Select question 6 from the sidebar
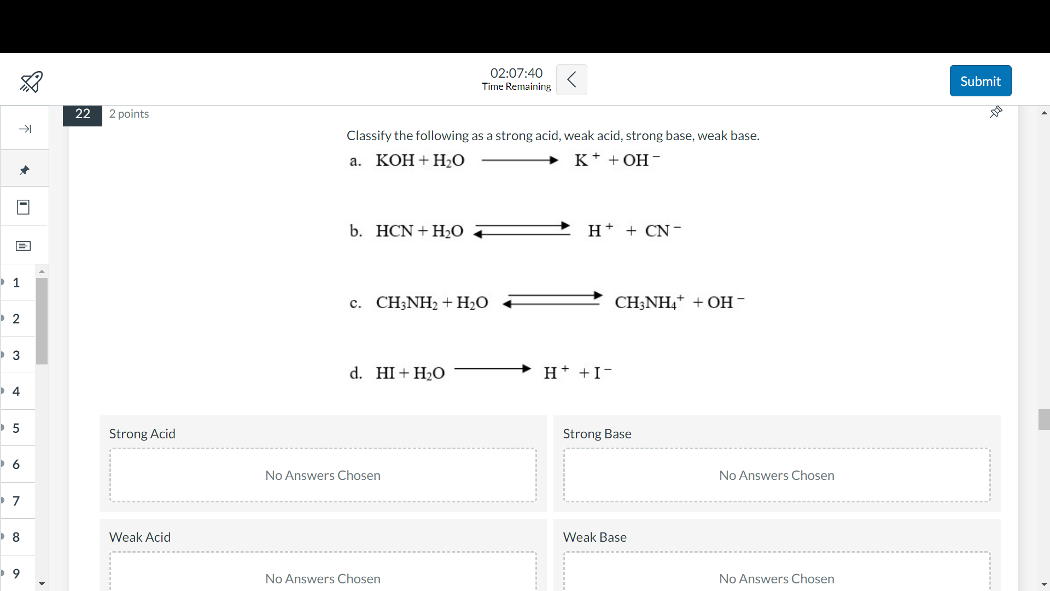The height and width of the screenshot is (591, 1050). [x=16, y=465]
